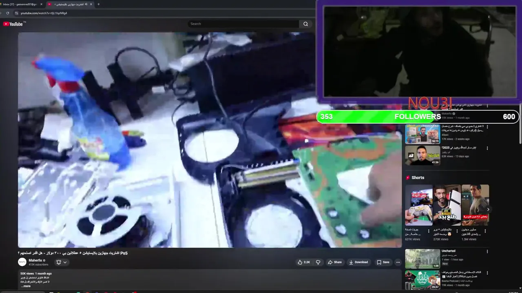Open the Maherfix channel name link
Image resolution: width=522 pixels, height=293 pixels.
[35, 260]
